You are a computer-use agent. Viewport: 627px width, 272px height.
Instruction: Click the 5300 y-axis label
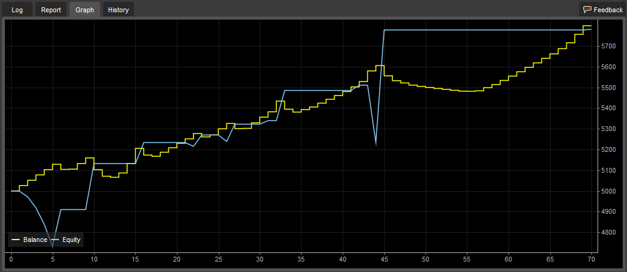(608, 129)
